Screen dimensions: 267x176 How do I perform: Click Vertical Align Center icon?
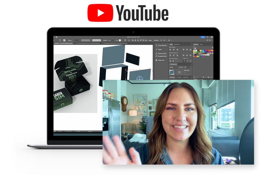pyautogui.click(x=187, y=50)
